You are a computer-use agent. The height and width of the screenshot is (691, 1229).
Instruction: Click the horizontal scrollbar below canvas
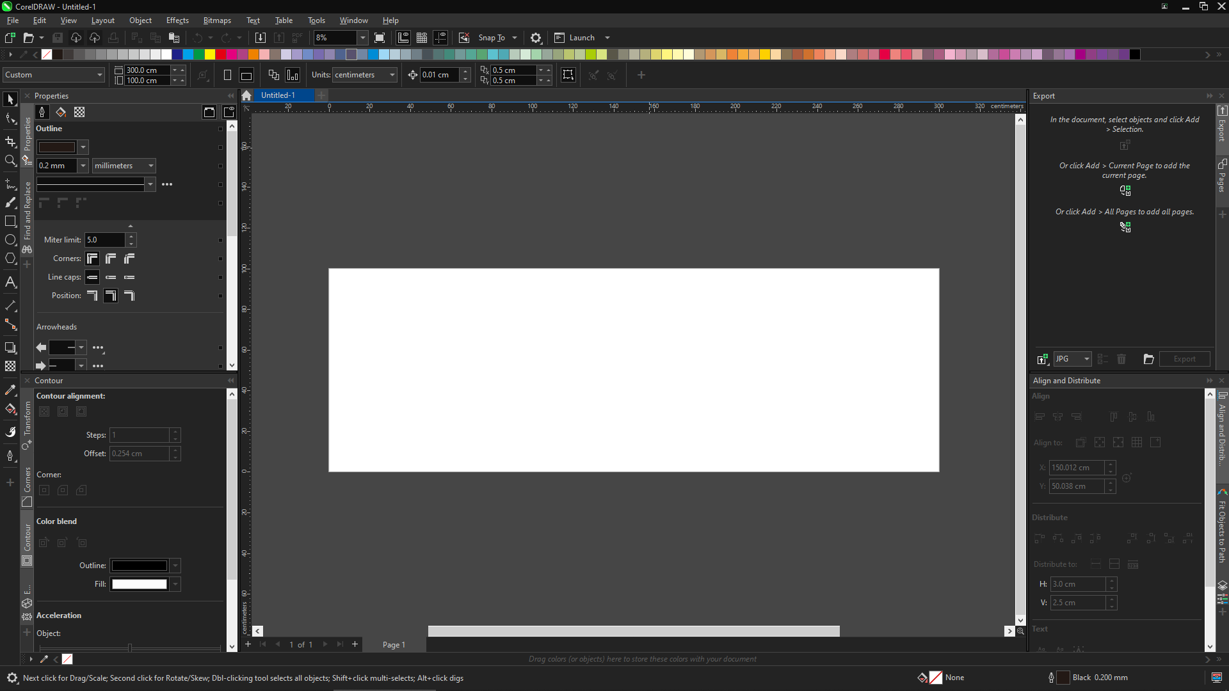pos(634,631)
